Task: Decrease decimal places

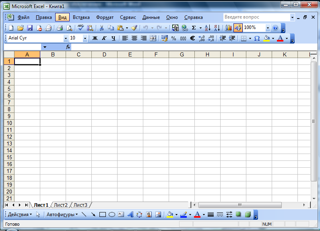Action: click(x=211, y=38)
